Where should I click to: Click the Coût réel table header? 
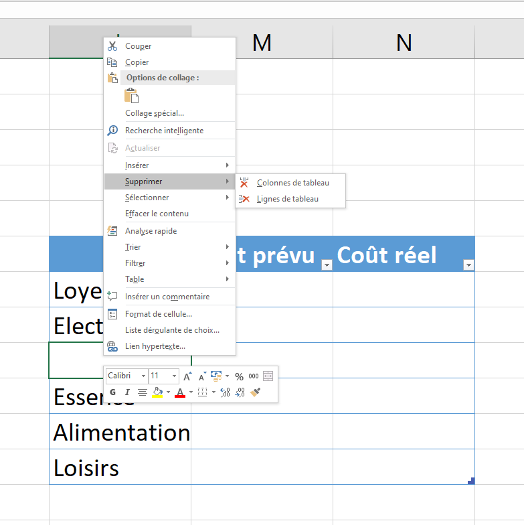coord(404,254)
